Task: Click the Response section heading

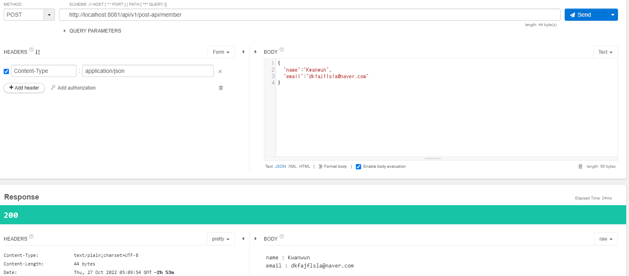Action: click(22, 197)
